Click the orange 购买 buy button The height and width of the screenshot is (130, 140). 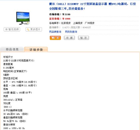tap(55, 38)
